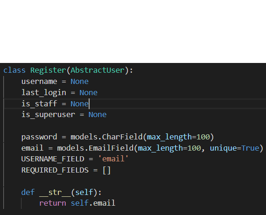Click the 'def' keyword
Viewport: 266px width, 215px height.
28,192
